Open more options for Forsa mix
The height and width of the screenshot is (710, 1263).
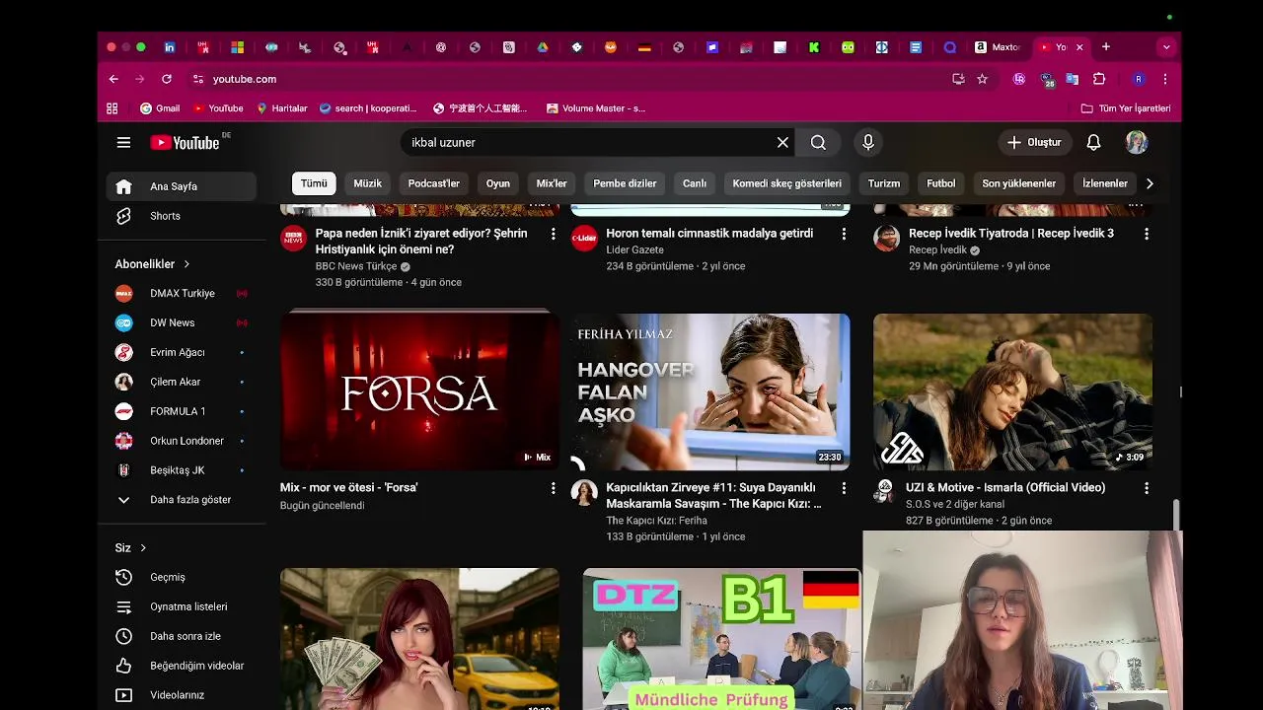click(x=553, y=488)
